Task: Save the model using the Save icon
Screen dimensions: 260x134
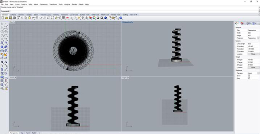Action: [10, 18]
